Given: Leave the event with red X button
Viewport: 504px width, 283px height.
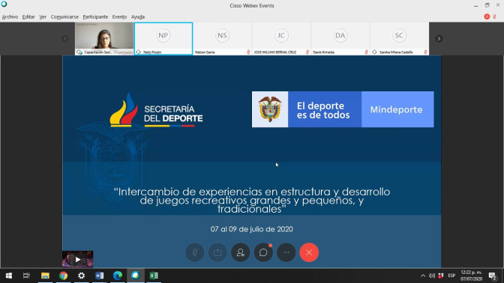Looking at the screenshot, I should (x=309, y=252).
